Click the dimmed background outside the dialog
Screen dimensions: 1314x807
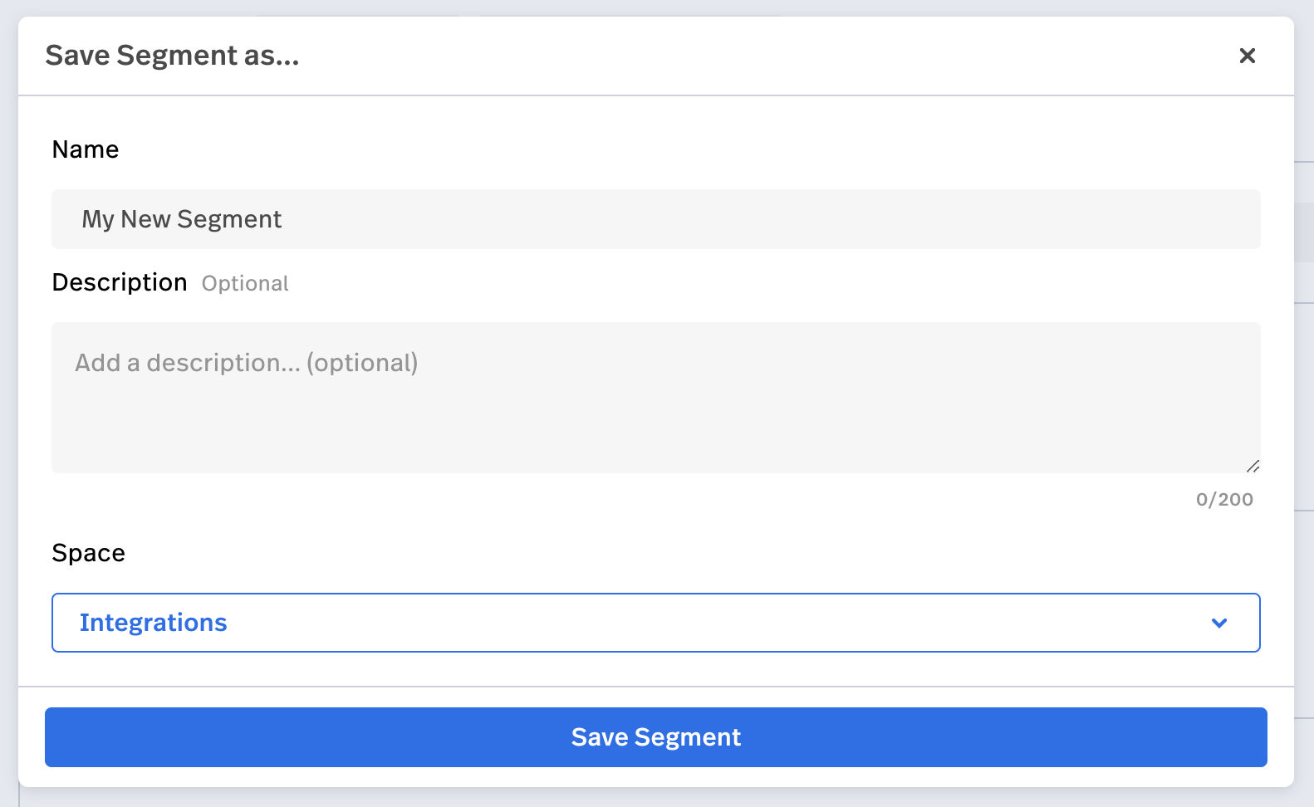pos(1304,415)
